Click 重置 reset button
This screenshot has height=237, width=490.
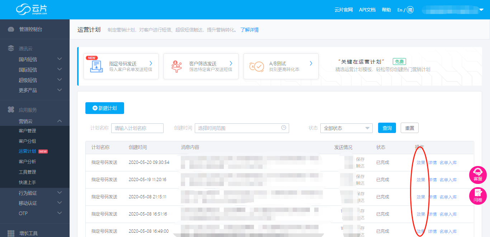[x=410, y=128]
